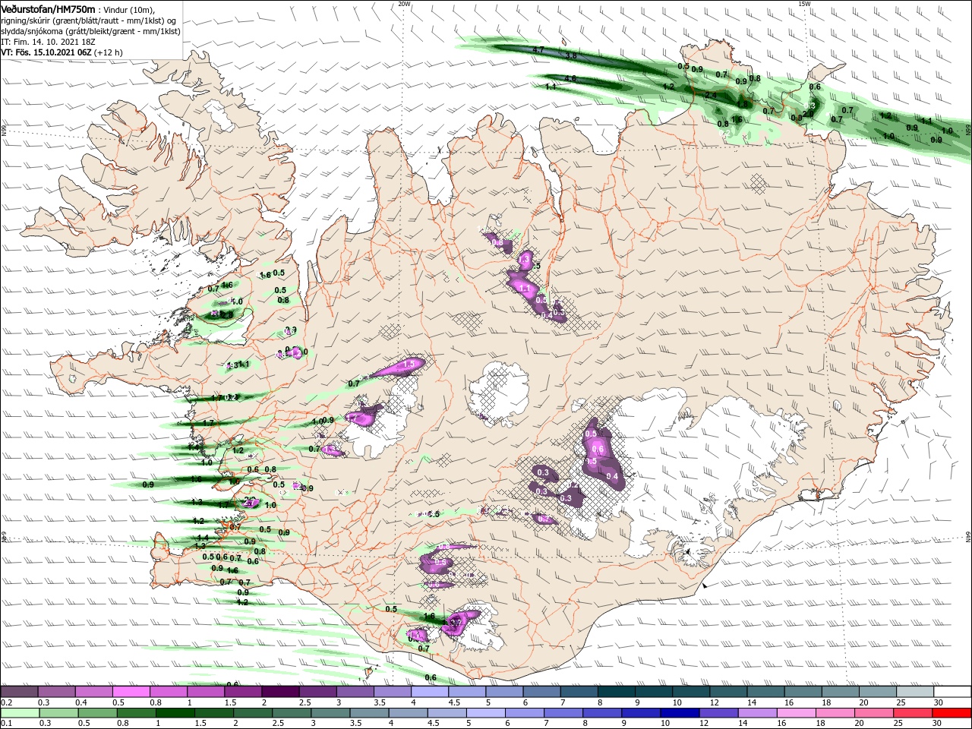
Task: Click the 'Veðurstofan/HM750m' title text
Action: click(x=48, y=8)
